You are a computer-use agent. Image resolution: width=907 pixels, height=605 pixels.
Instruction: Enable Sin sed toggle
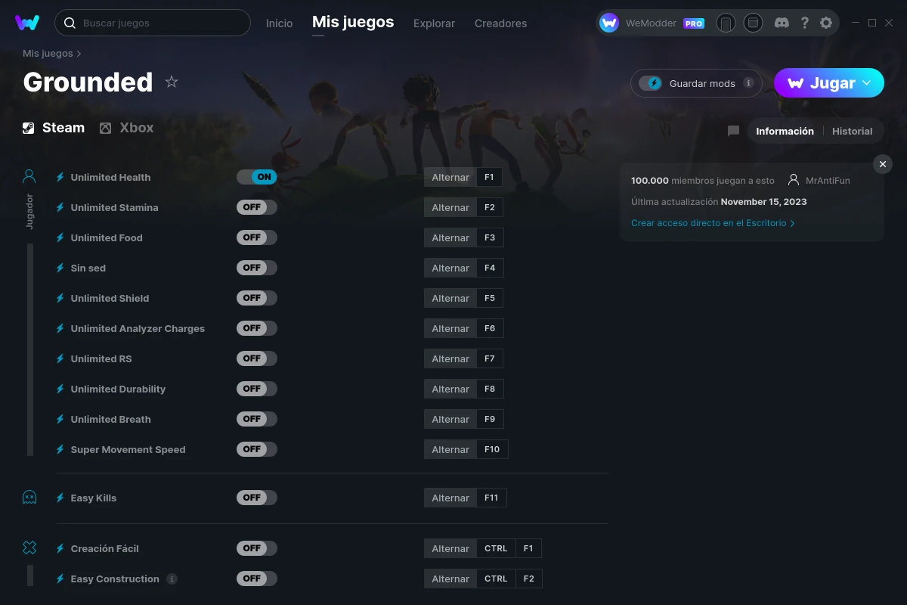[x=257, y=268]
